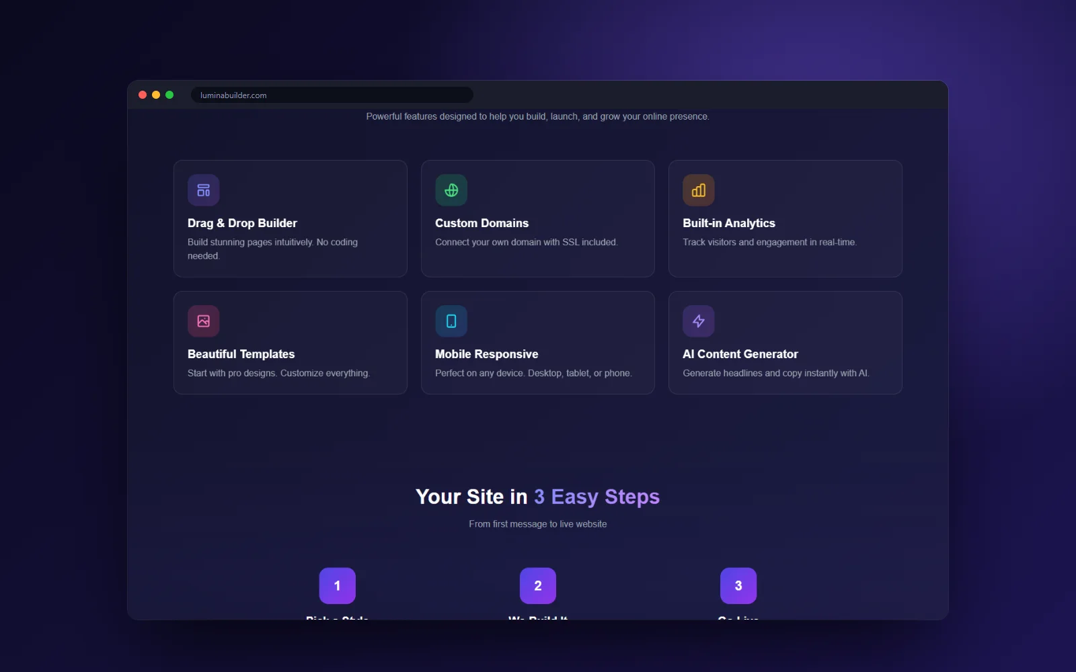The height and width of the screenshot is (672, 1076).
Task: Click the red close window dot
Action: point(143,95)
